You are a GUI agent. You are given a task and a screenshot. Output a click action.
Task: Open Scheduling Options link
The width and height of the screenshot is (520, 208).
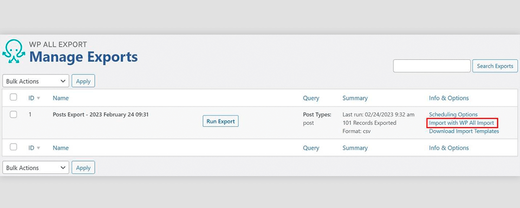453,115
